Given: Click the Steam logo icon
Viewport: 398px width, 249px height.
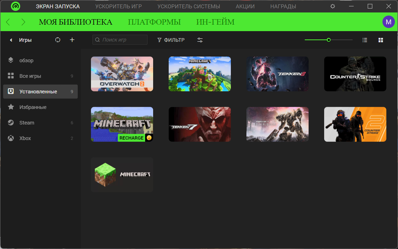Looking at the screenshot, I should point(11,123).
